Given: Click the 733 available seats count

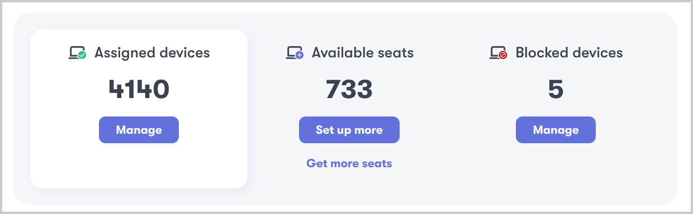Looking at the screenshot, I should 349,89.
